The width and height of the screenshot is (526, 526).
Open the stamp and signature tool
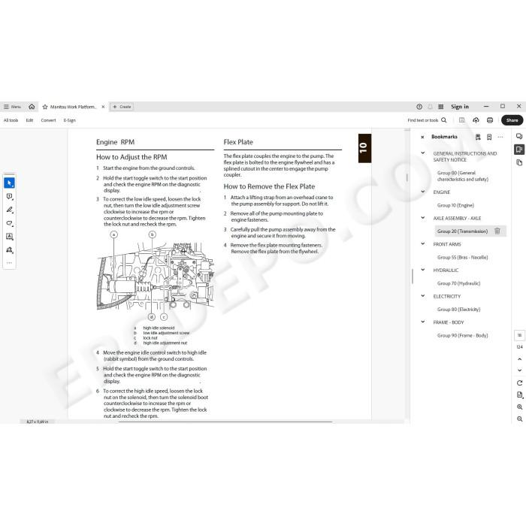(9, 250)
